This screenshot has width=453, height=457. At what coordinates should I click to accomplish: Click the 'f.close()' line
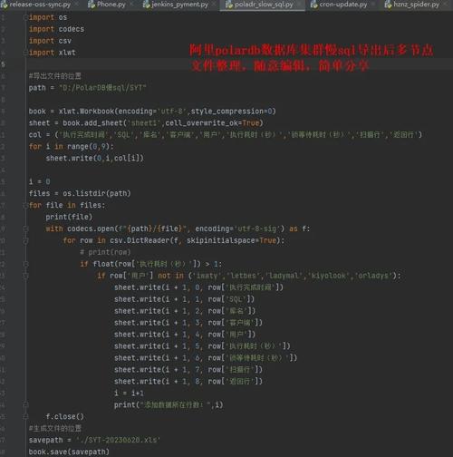(65, 416)
